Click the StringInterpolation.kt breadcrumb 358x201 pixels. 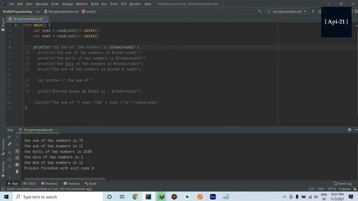click(61, 11)
